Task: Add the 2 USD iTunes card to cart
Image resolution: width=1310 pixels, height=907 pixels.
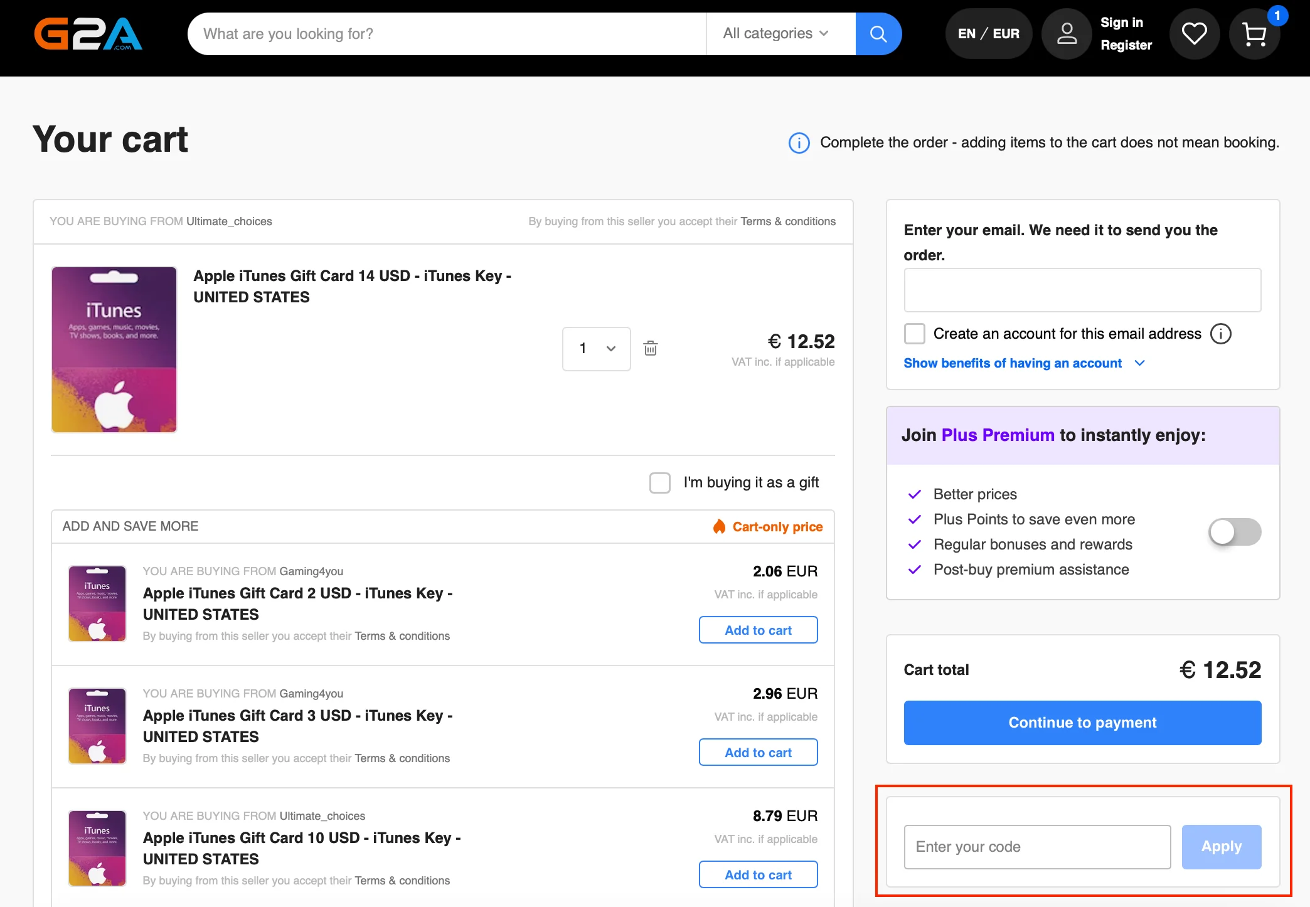Action: coord(758,630)
